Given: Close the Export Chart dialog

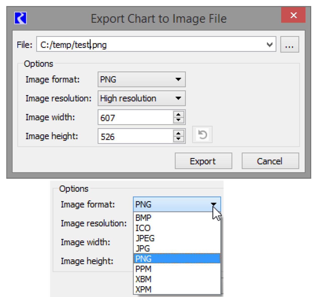Looking at the screenshot, I should point(293,15).
